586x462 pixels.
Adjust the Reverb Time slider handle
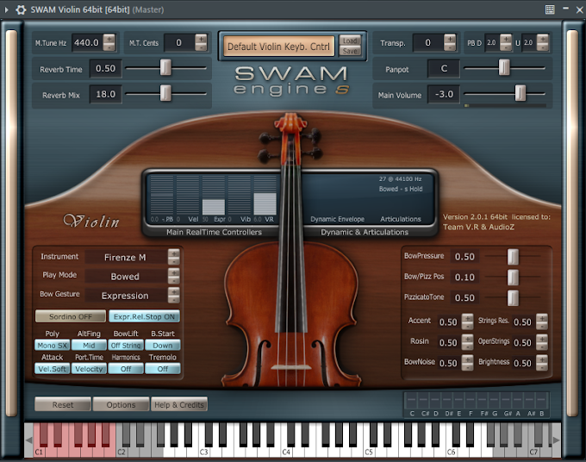click(165, 67)
